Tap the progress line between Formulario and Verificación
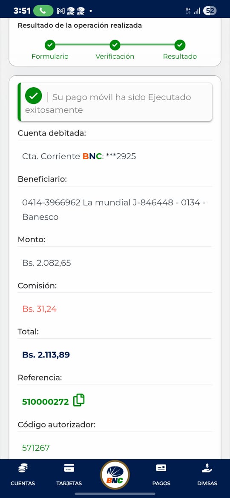Image resolution: width=230 pixels, height=498 pixels. pyautogui.click(x=82, y=45)
